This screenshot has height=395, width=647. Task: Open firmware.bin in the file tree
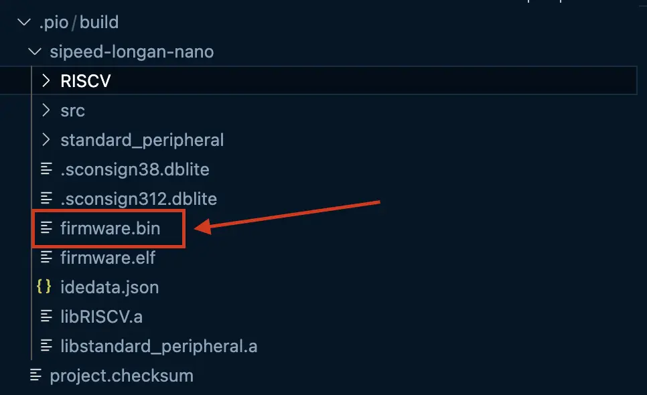(110, 228)
